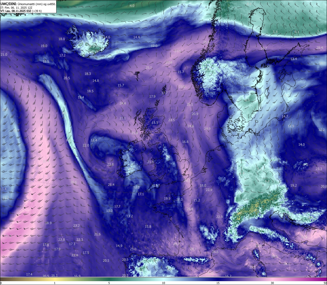Click the 26.6 value label
Viewport: 327px width, 285px height.
pos(74,182)
